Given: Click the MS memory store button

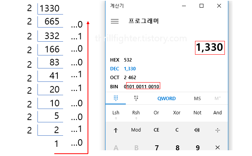Looking at the screenshot, I should 197,99.
